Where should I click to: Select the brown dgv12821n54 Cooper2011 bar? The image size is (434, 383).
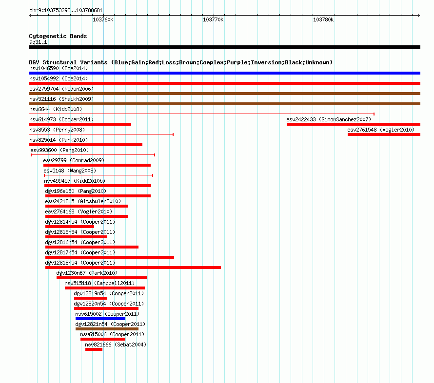coord(107,329)
